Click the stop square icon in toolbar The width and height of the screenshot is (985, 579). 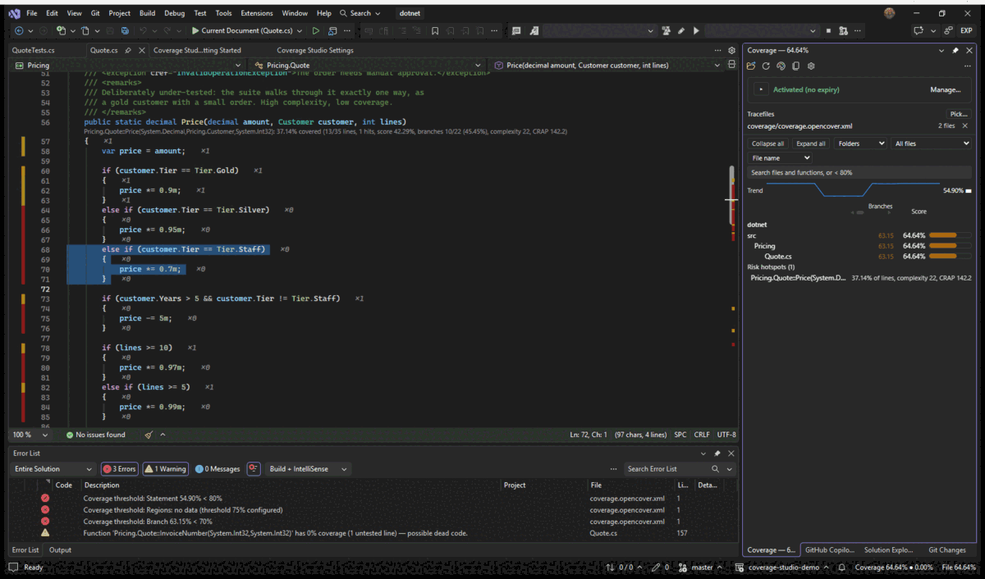tap(829, 30)
